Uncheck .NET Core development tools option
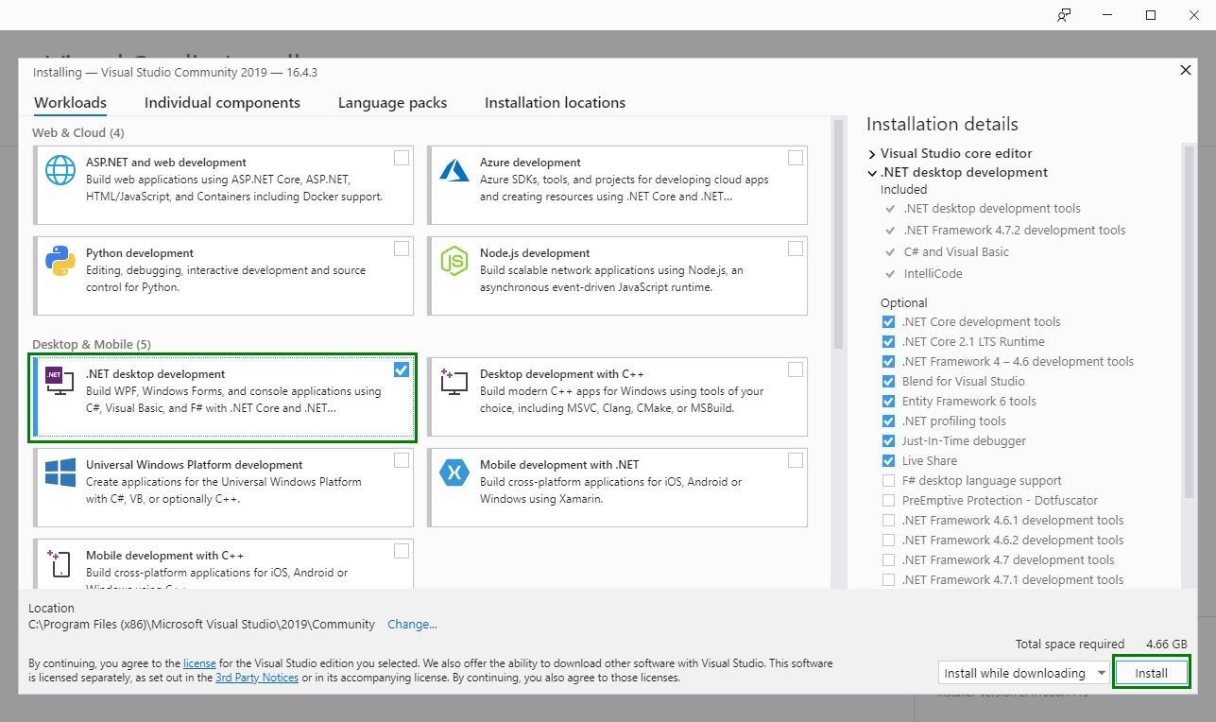1216x722 pixels. (x=888, y=322)
